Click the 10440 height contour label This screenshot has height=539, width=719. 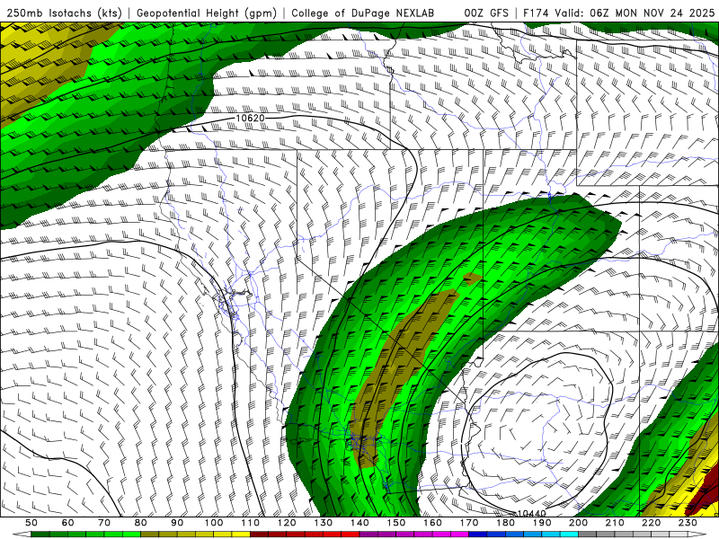coord(531,514)
